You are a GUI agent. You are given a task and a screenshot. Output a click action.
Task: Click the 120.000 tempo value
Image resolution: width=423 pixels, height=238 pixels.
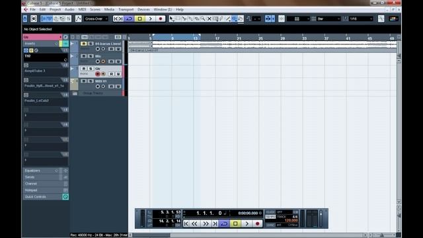[x=291, y=220]
